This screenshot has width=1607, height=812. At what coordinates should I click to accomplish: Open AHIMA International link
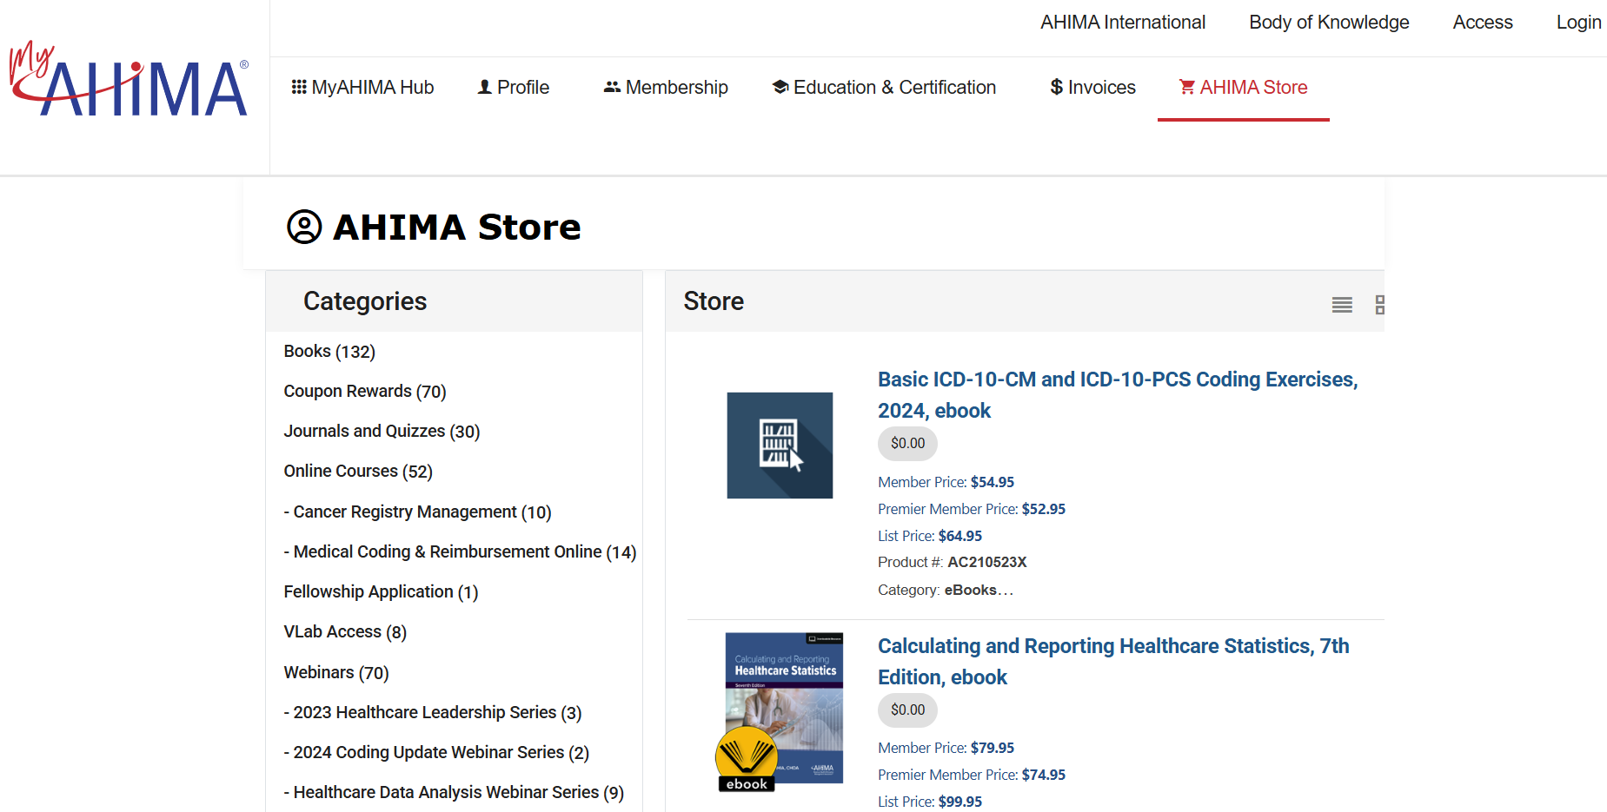(x=1122, y=23)
